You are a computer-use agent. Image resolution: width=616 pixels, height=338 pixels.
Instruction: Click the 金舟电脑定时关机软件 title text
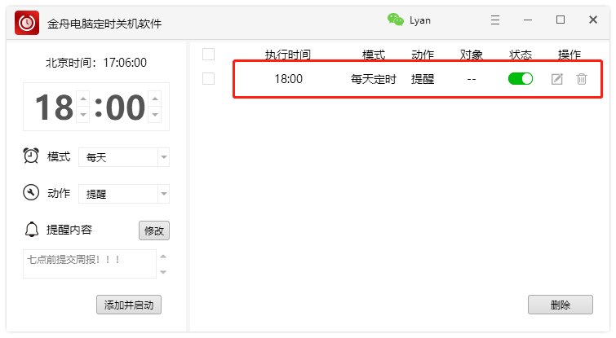tap(104, 24)
